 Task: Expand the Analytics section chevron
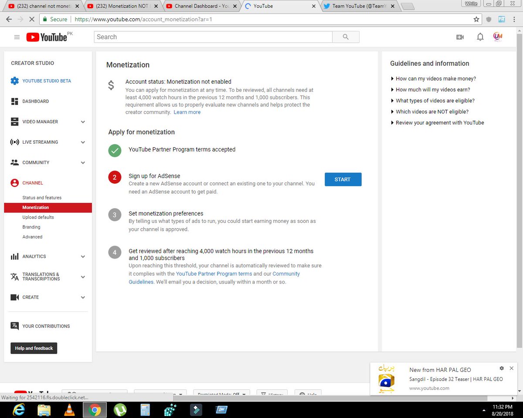(x=83, y=257)
